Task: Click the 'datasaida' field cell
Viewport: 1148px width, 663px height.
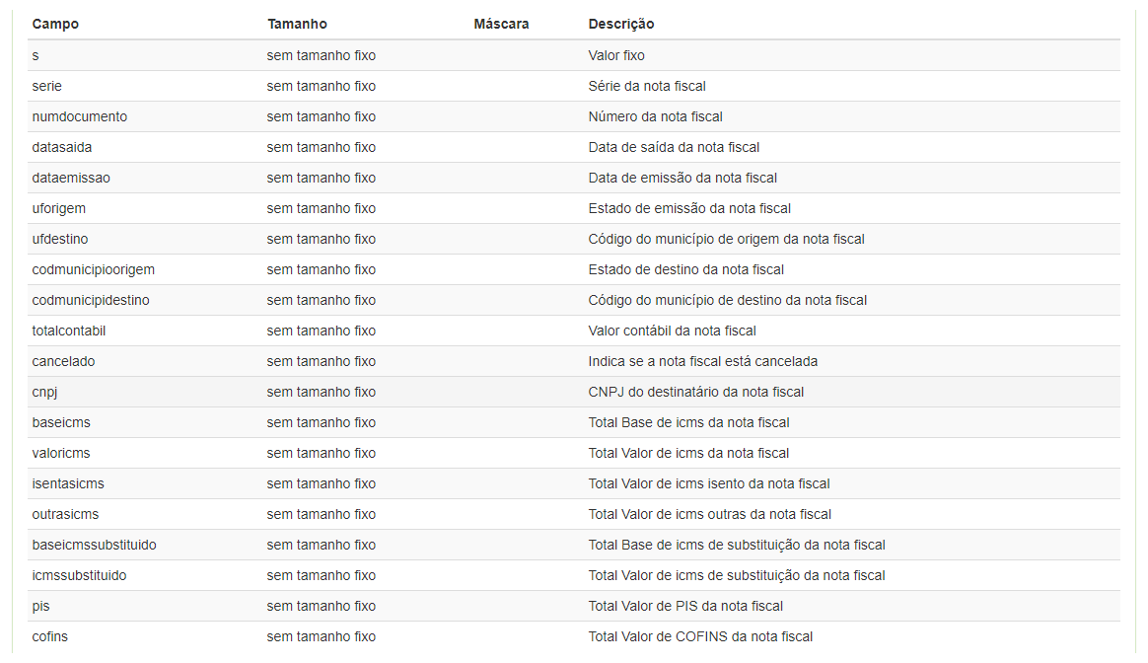Action: point(62,147)
